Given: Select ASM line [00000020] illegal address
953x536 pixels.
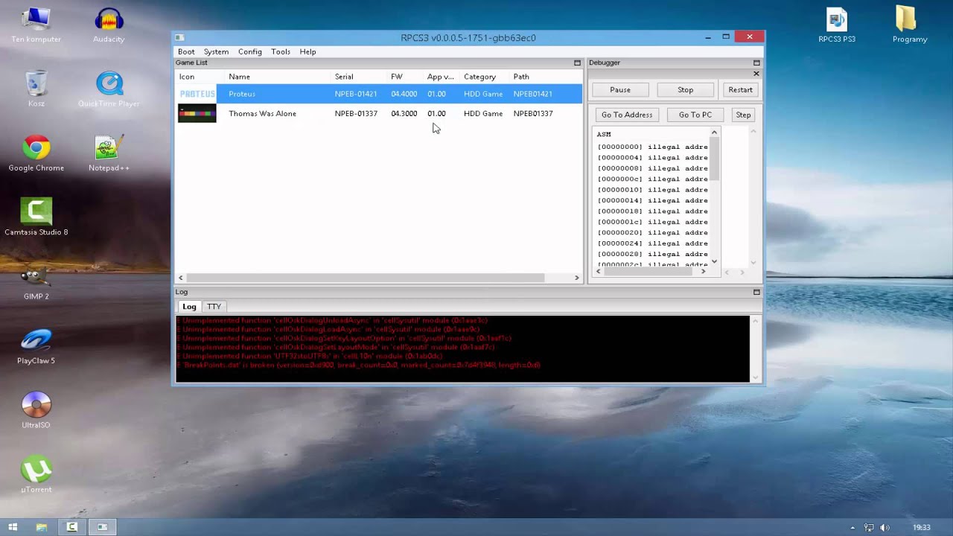Looking at the screenshot, I should (653, 232).
